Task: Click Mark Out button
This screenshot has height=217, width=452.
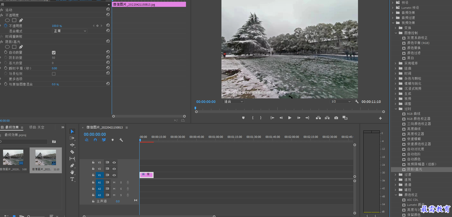Action: click(x=261, y=118)
